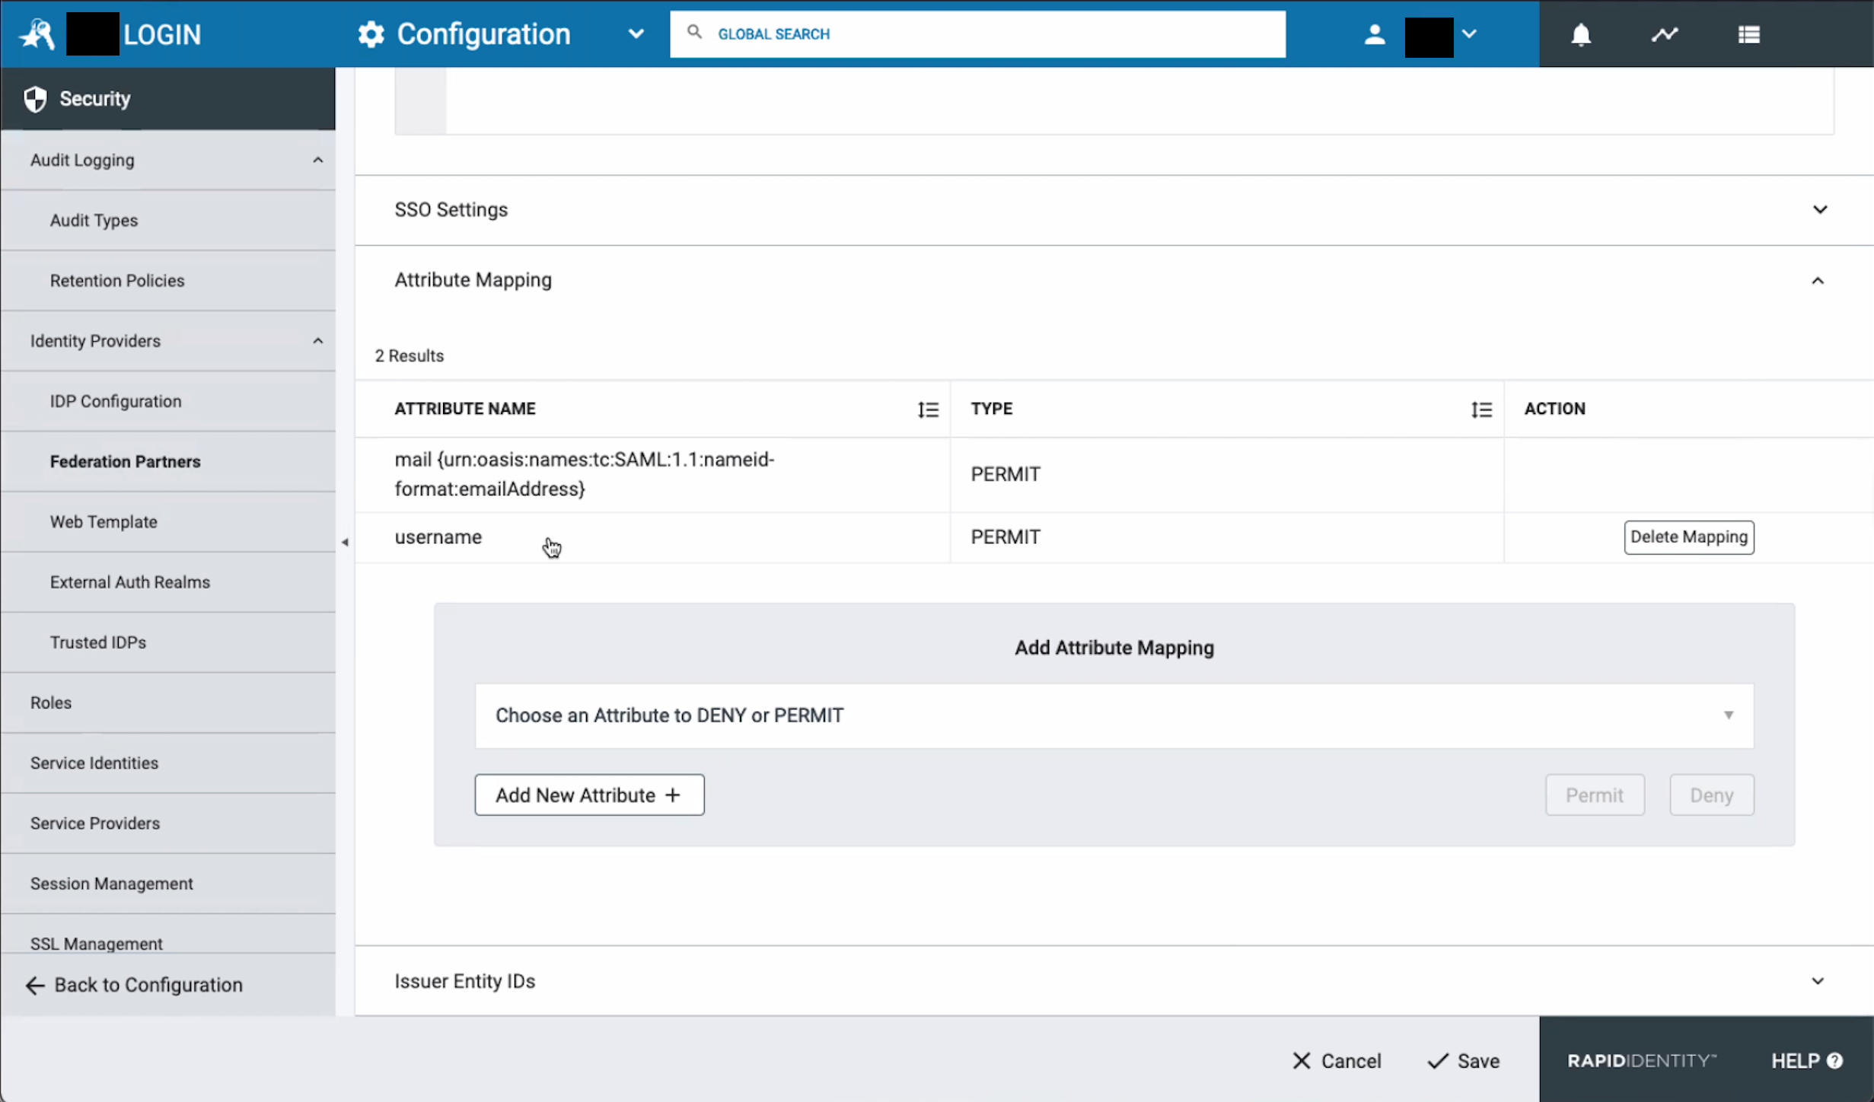Select Trusted IDPs in the sidebar
Image resolution: width=1874 pixels, height=1102 pixels.
(x=98, y=642)
